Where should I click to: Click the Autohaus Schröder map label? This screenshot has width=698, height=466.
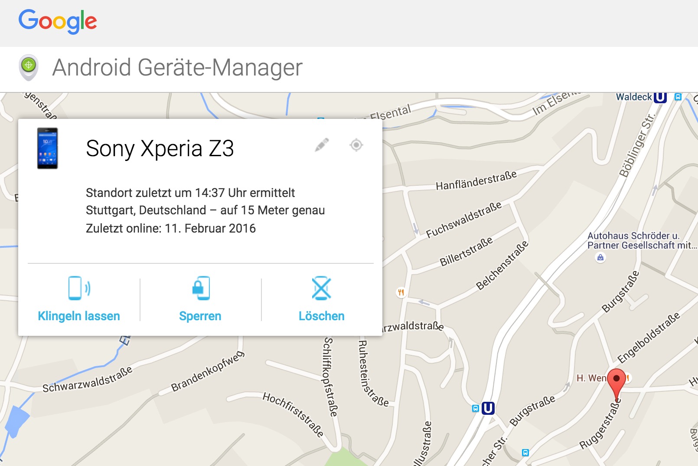click(x=642, y=240)
